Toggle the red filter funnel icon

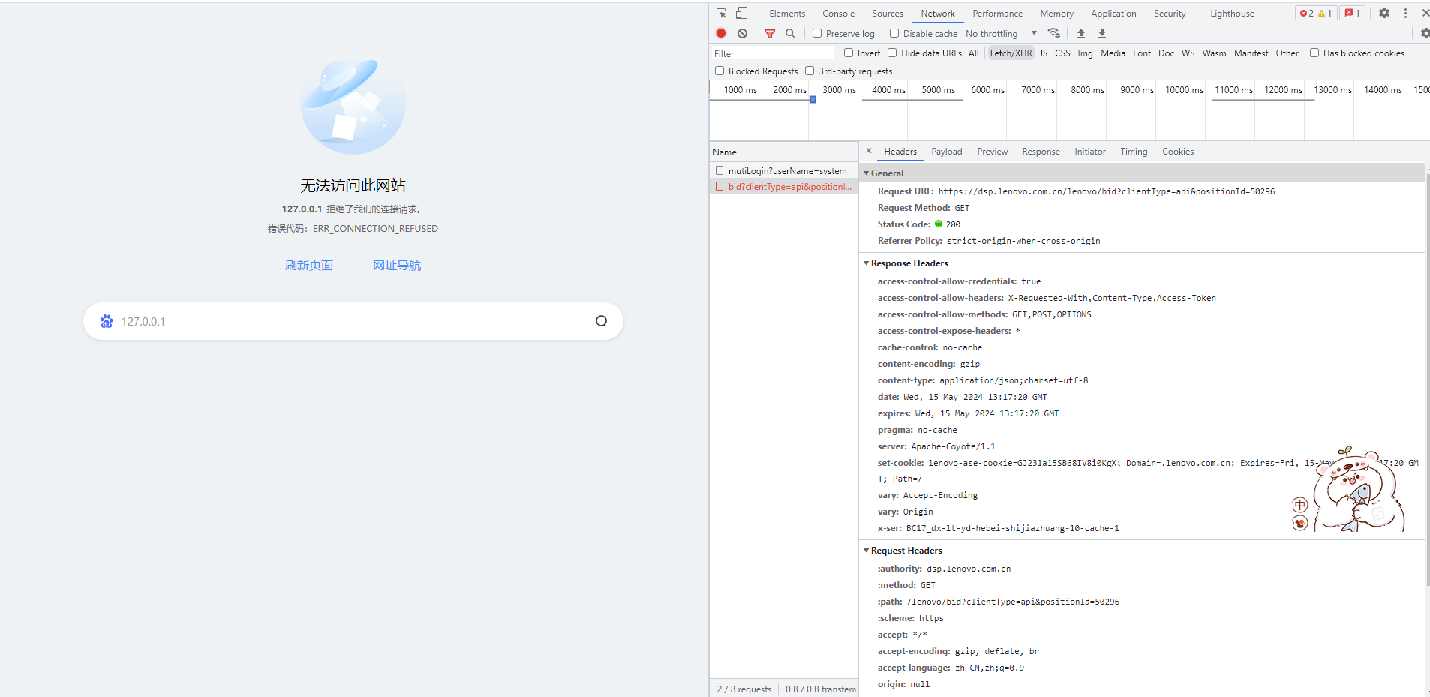(x=769, y=33)
